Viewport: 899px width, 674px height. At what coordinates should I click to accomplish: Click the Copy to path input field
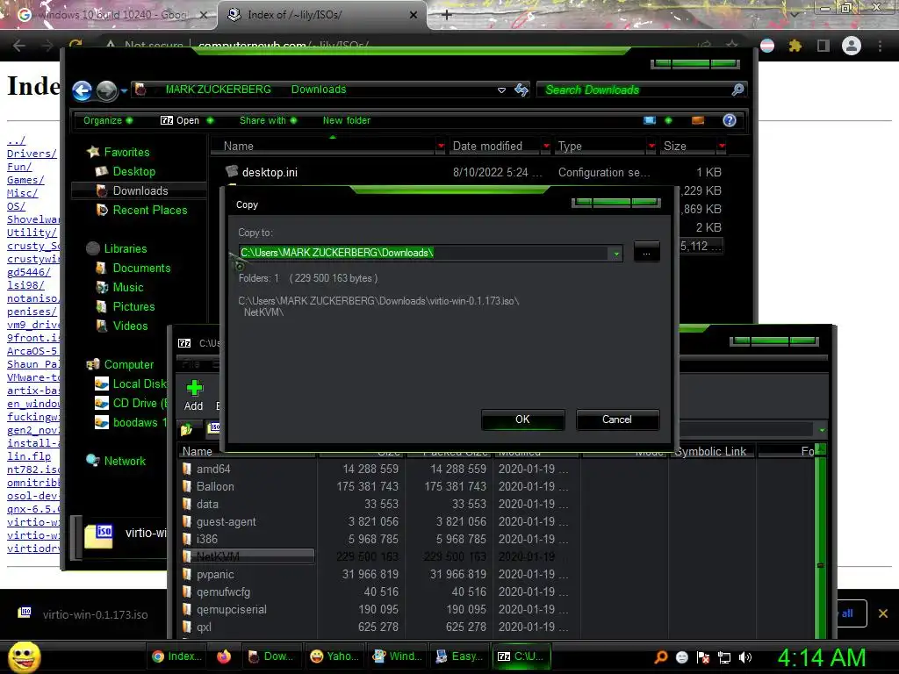(x=423, y=253)
